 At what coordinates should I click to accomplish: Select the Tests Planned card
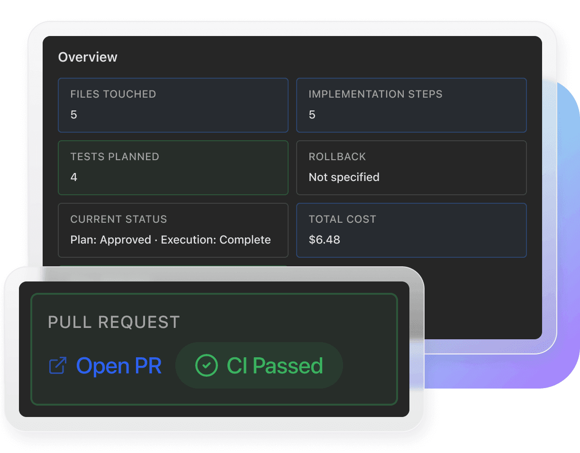point(173,168)
